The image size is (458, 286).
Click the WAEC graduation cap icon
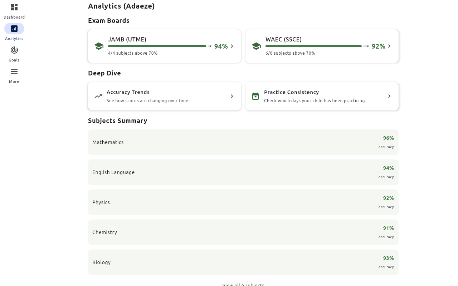(x=257, y=46)
